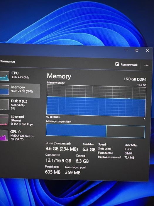154x206 pixels.
Task: Click the Form factor: label
Action: (x=106, y=153)
